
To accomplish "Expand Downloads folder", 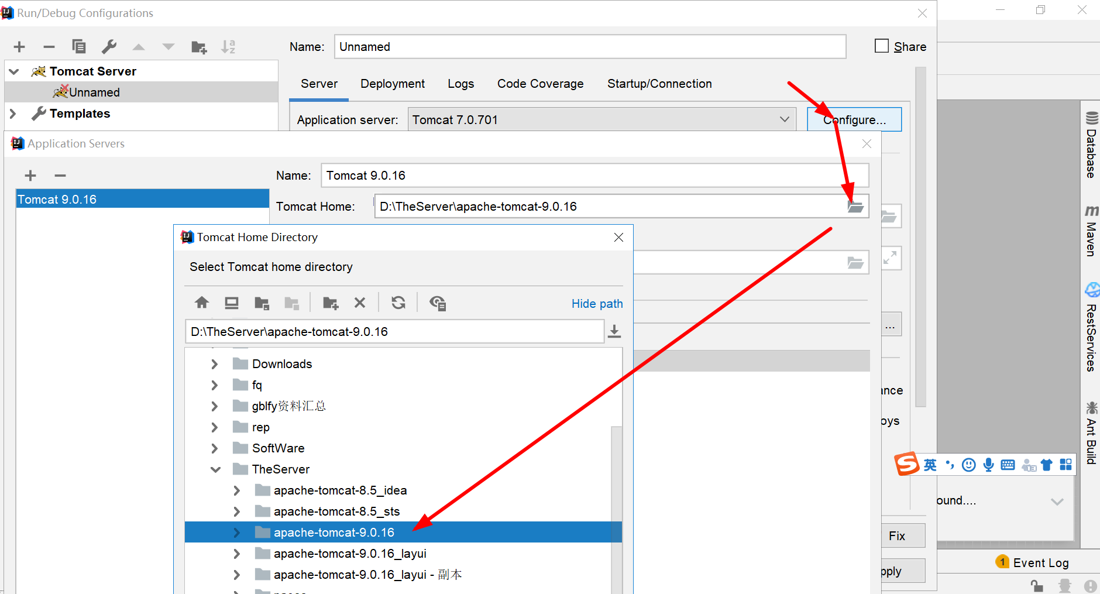I will pyautogui.click(x=214, y=364).
